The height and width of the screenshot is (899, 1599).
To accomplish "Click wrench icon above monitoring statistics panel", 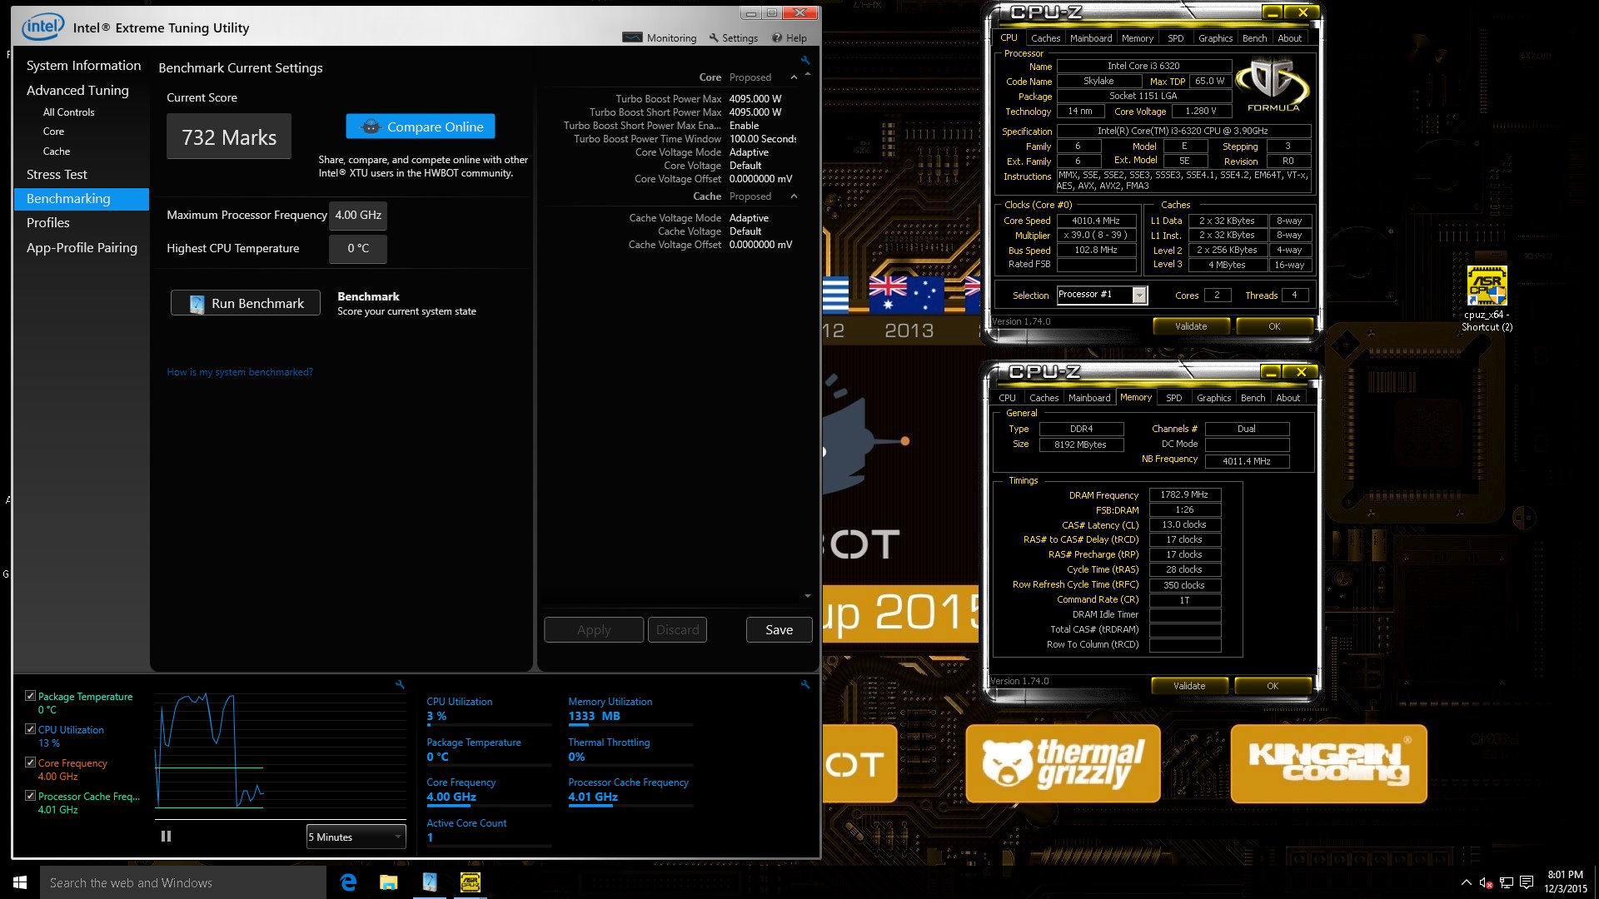I will (x=805, y=684).
